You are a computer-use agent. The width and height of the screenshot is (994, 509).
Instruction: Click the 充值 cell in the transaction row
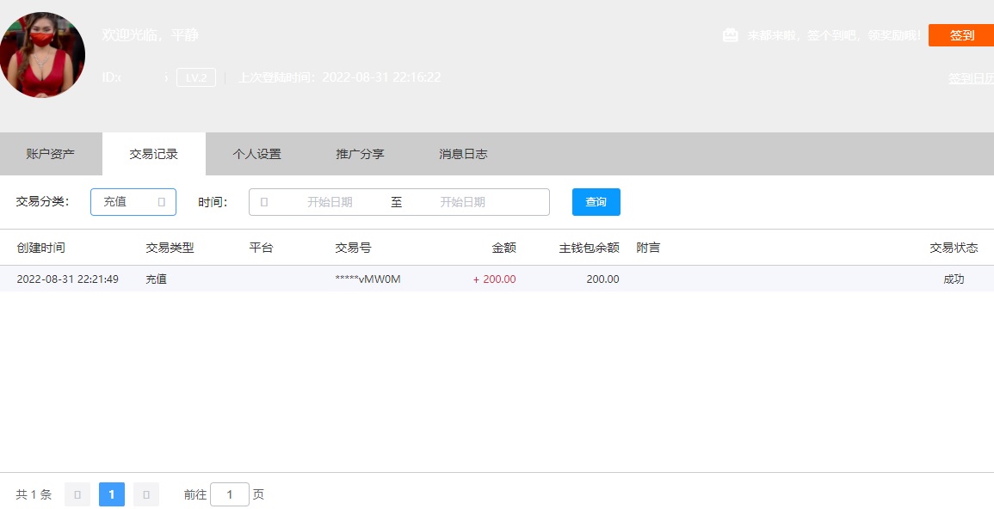point(156,279)
